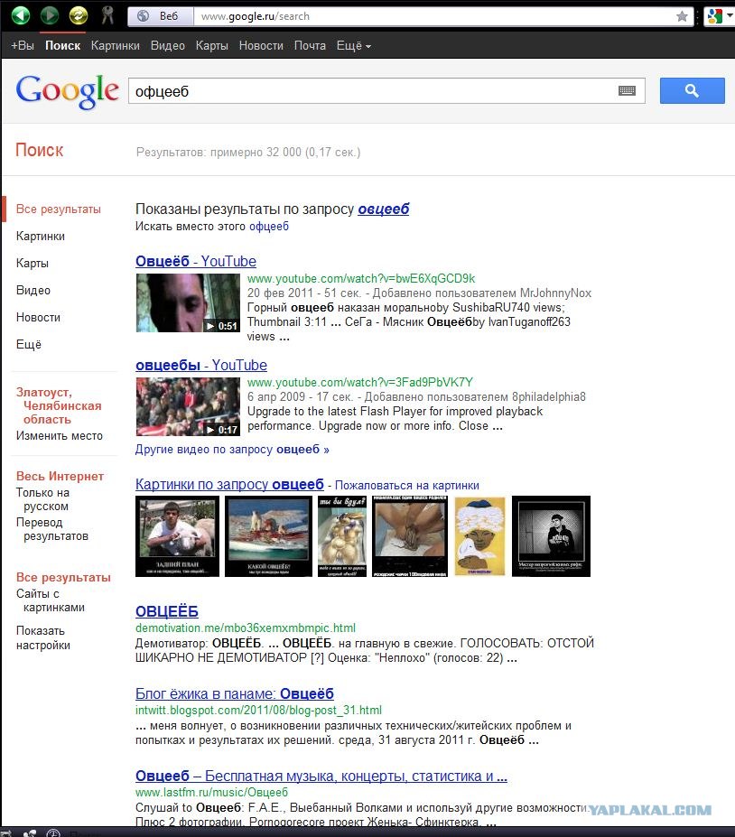Click intwitt.blogspot.com URL text
Screen dimensions: 735x837
tap(258, 710)
